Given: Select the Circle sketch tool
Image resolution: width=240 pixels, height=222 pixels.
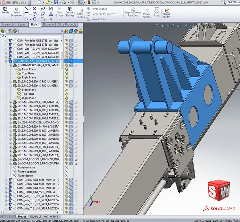Looking at the screenshot, I should pyautogui.click(x=35, y=9).
